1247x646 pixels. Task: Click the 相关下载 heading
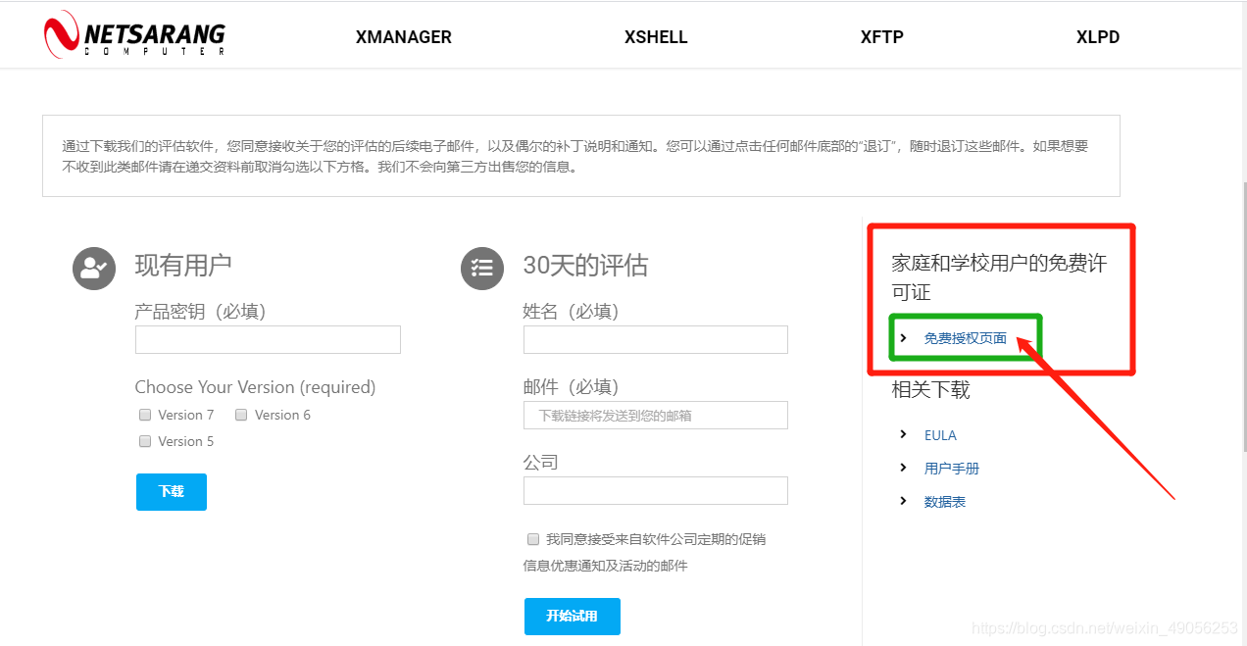pos(930,389)
